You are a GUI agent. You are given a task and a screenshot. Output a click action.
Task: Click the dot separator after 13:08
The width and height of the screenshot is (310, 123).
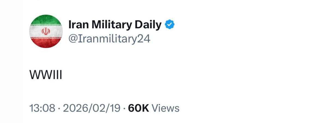pos(59,108)
